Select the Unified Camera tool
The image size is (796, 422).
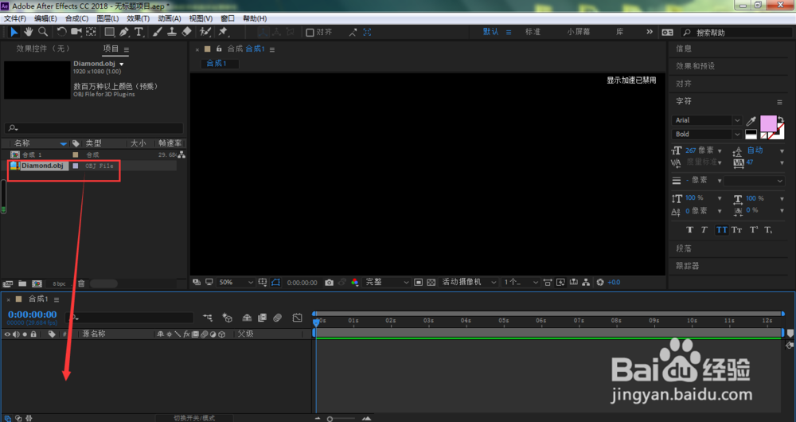76,32
